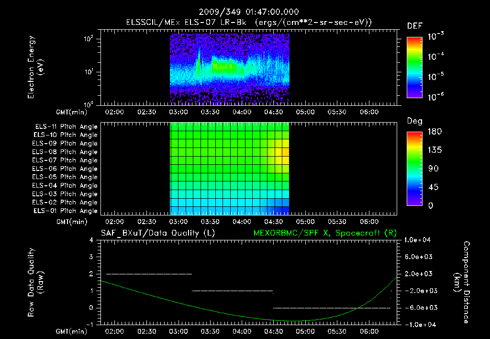The height and width of the screenshot is (339, 490).
Task: Click the 10^2 tick on energy axis
Action: coord(89,38)
